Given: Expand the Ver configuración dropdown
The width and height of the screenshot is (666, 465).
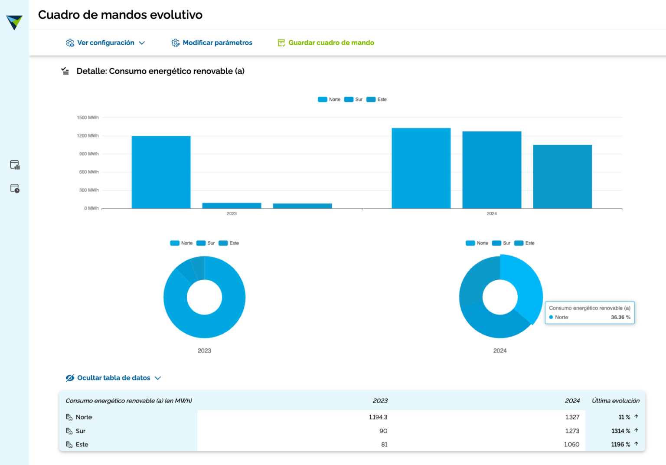Looking at the screenshot, I should point(142,43).
